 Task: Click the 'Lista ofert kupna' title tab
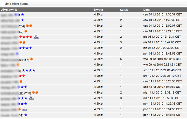click(16, 4)
